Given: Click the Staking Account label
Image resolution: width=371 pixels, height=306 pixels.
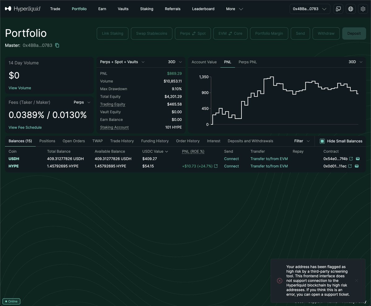Looking at the screenshot, I should (114, 127).
